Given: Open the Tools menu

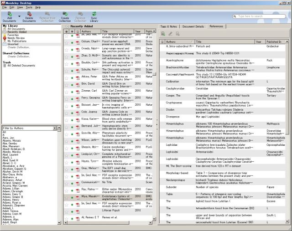Looking at the screenshot, I should [x=29, y=7].
